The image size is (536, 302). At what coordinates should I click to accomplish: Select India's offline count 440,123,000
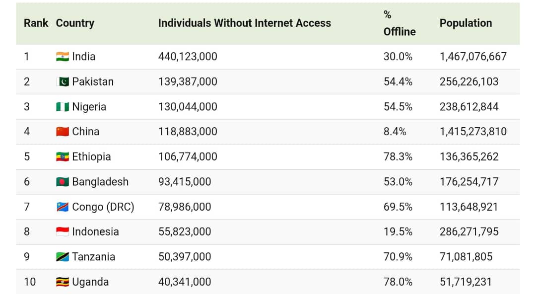click(188, 57)
